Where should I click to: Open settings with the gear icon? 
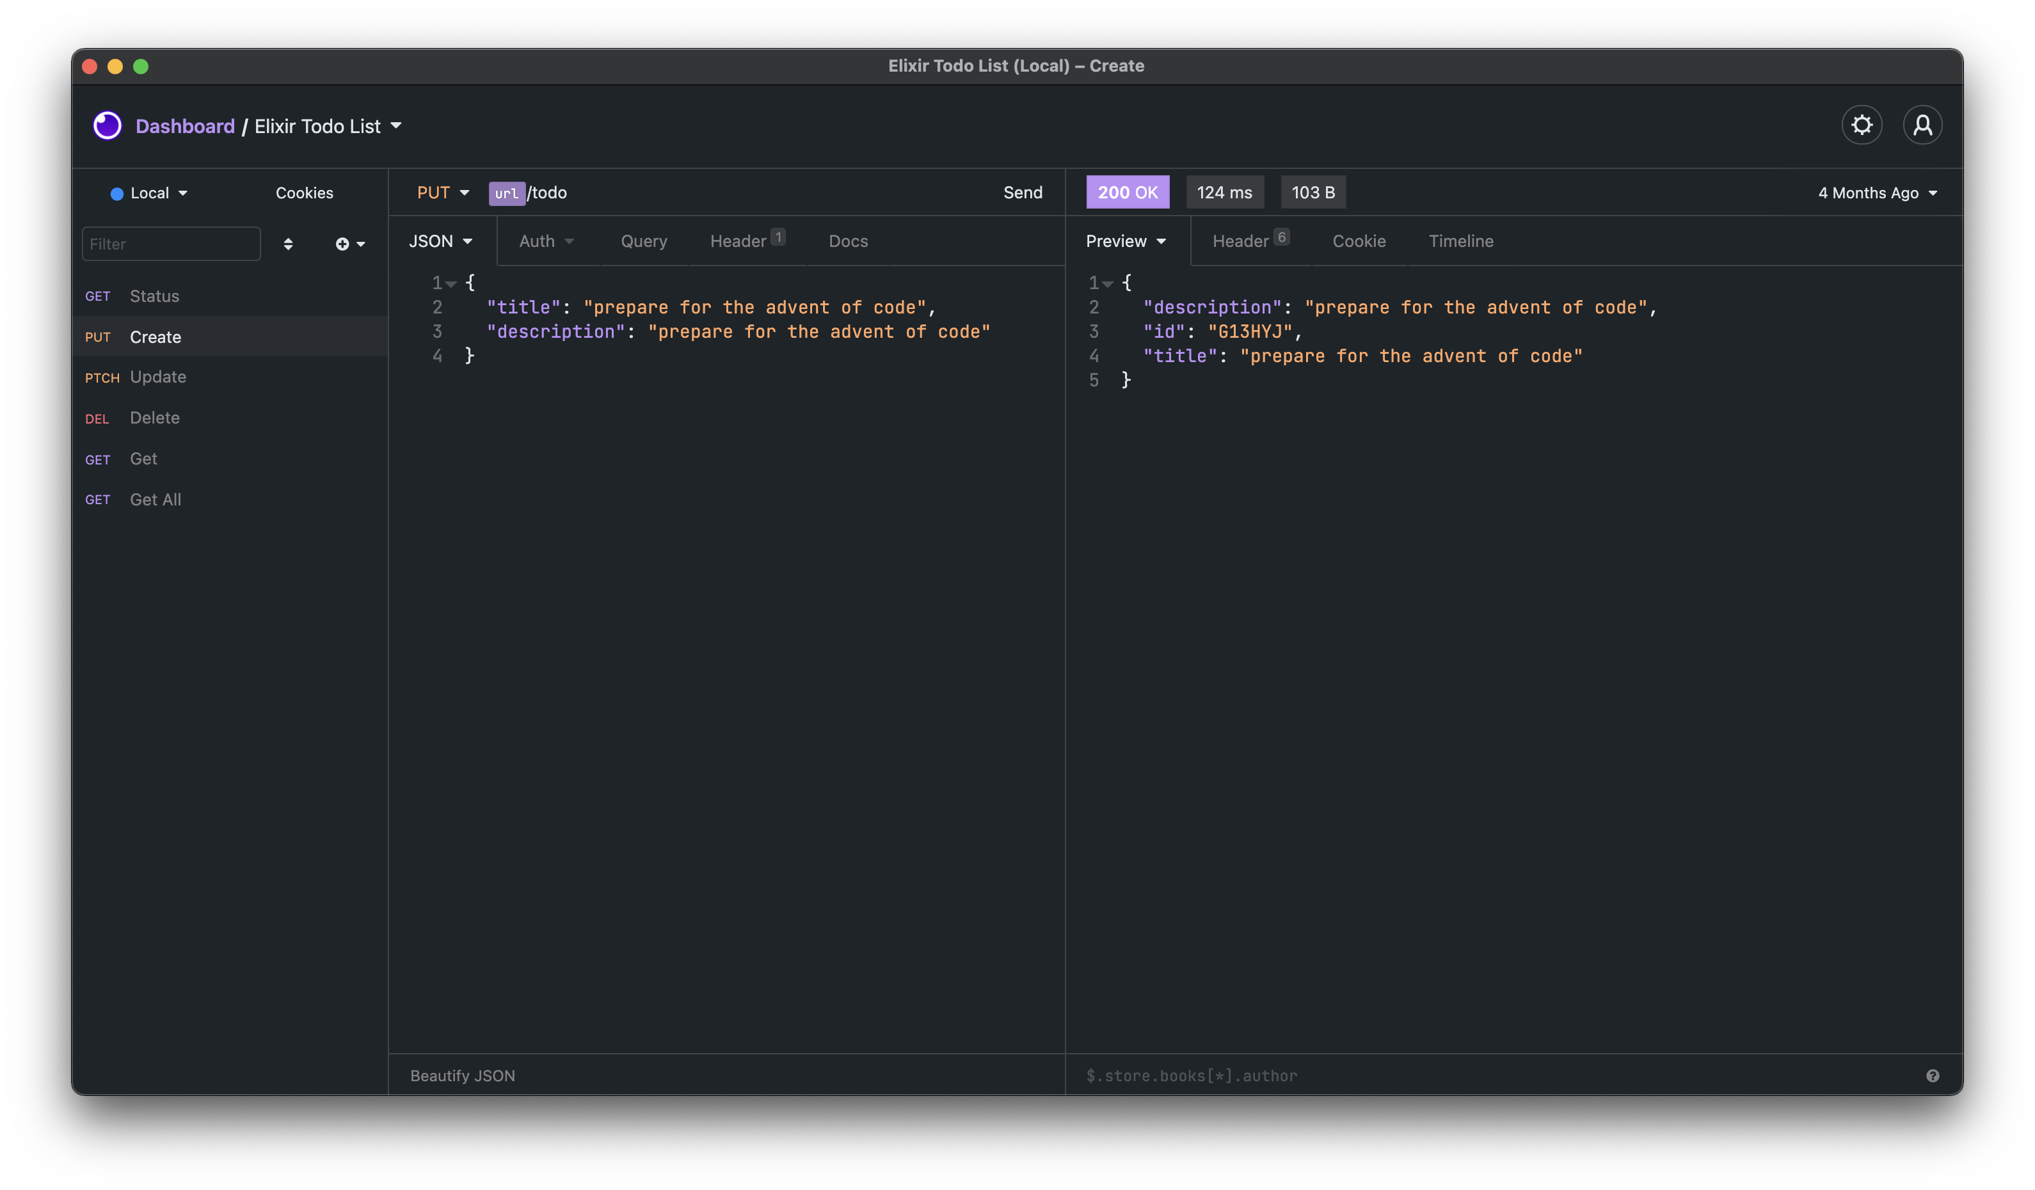tap(1862, 125)
